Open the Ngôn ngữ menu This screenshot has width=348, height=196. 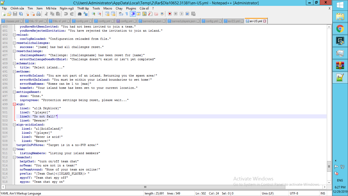click(x=67, y=8)
